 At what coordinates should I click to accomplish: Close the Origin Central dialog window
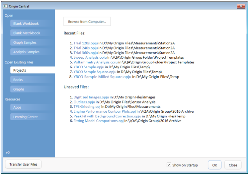coord(240,6)
